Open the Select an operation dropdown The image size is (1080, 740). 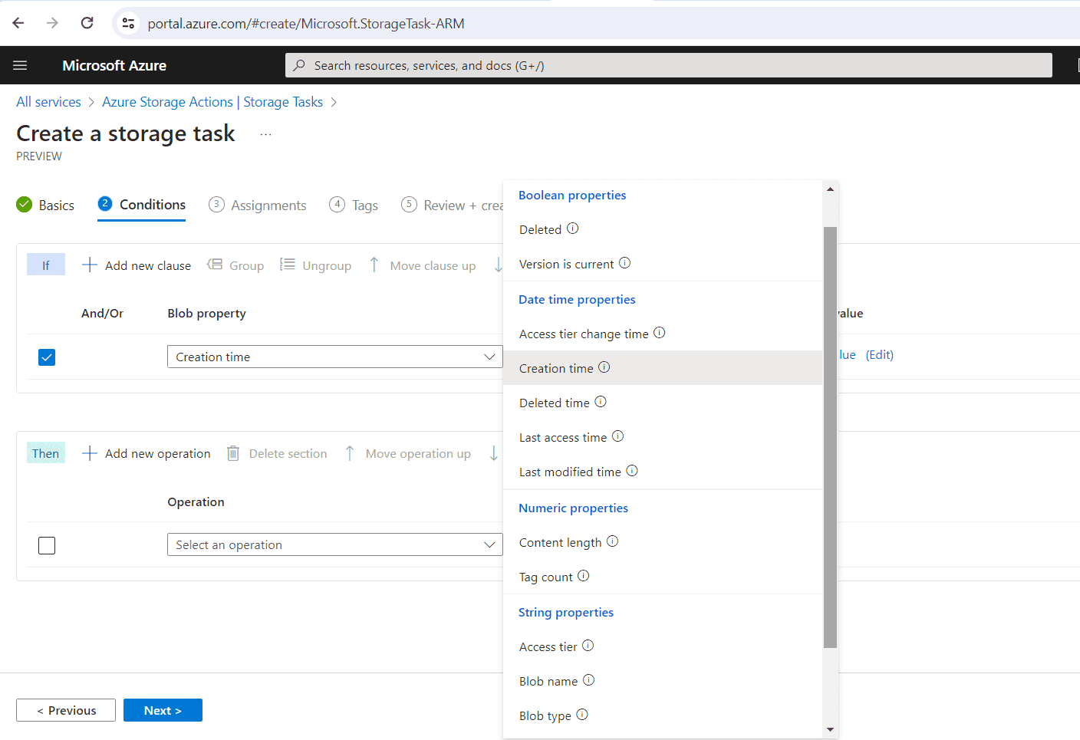pos(335,544)
